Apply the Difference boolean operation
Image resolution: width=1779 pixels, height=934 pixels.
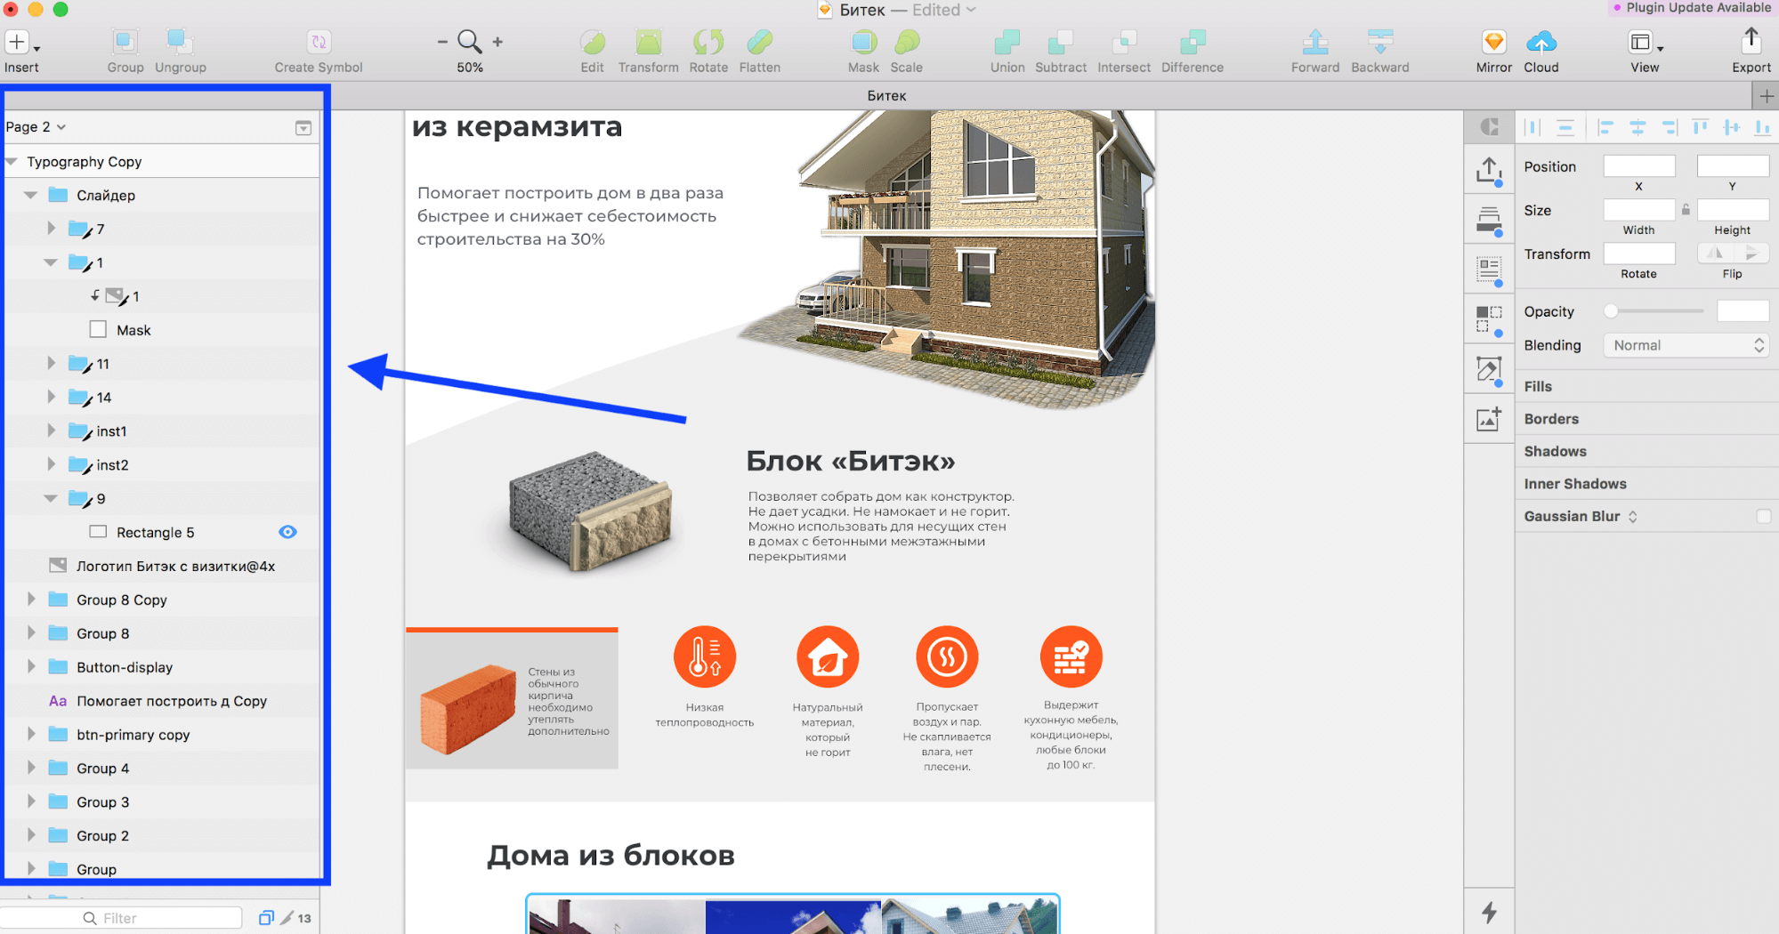click(x=1192, y=42)
